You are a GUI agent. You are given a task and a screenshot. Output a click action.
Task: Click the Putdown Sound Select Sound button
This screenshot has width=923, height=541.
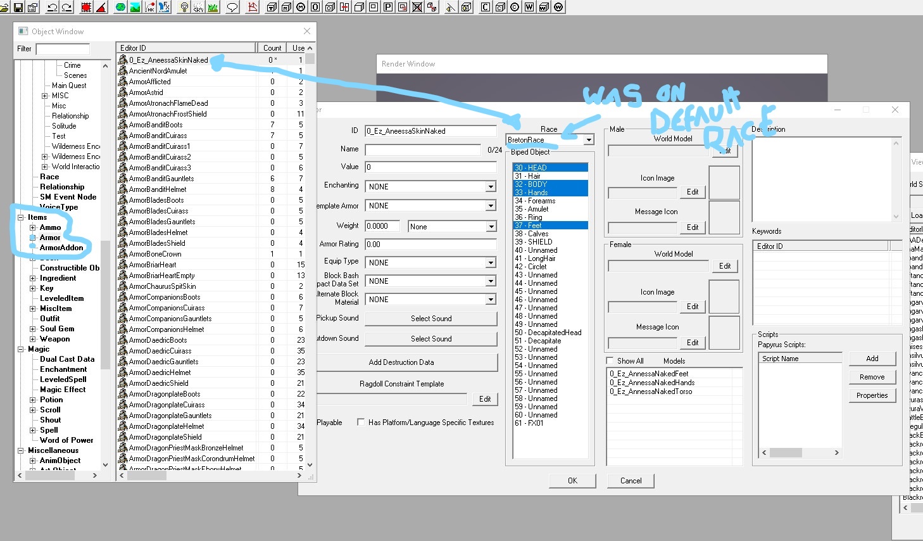[431, 339]
